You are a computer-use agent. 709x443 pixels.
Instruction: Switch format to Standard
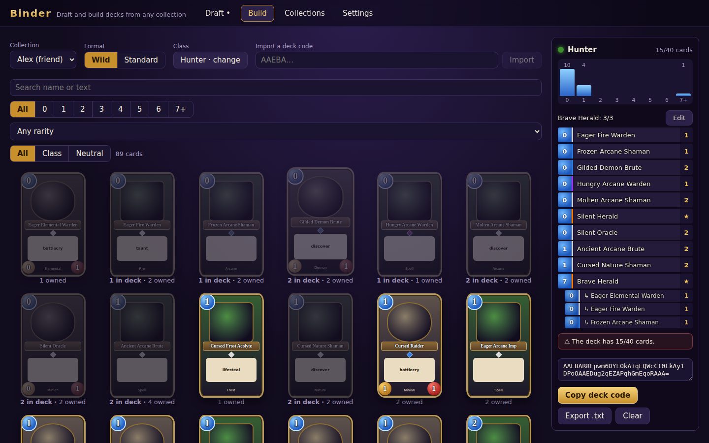coord(141,60)
